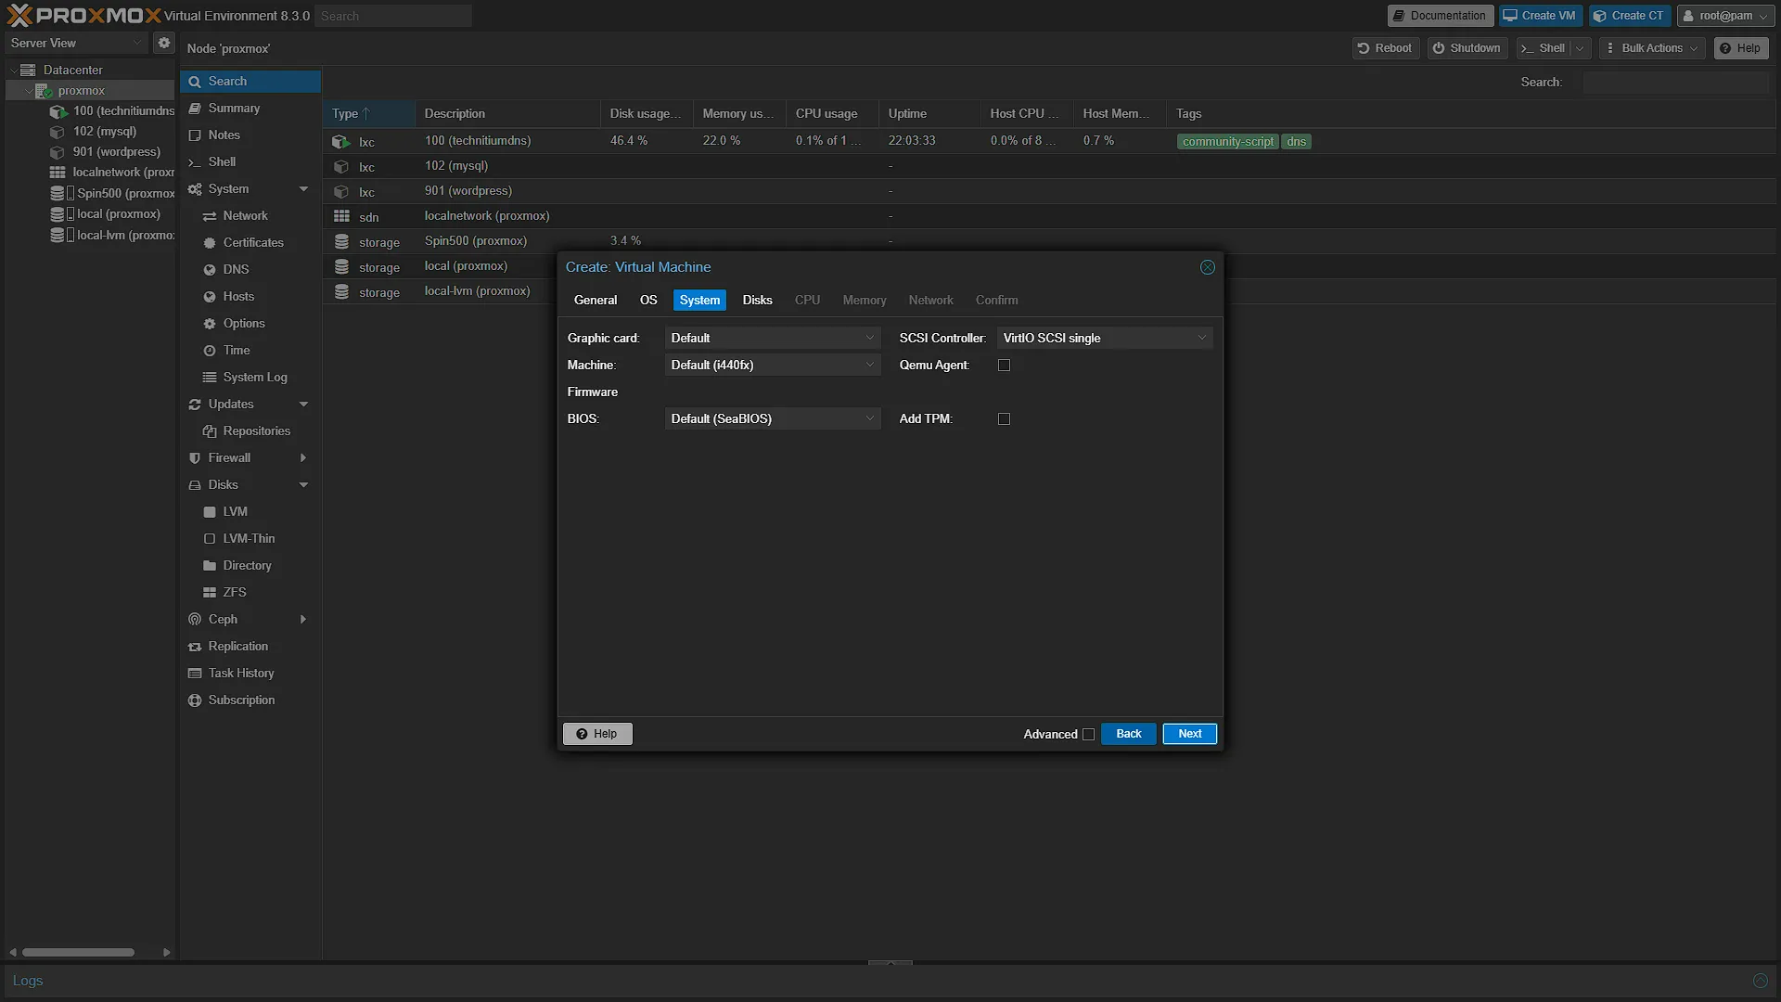Image resolution: width=1781 pixels, height=1002 pixels.
Task: Expand the Firewall submenu
Action: click(303, 458)
